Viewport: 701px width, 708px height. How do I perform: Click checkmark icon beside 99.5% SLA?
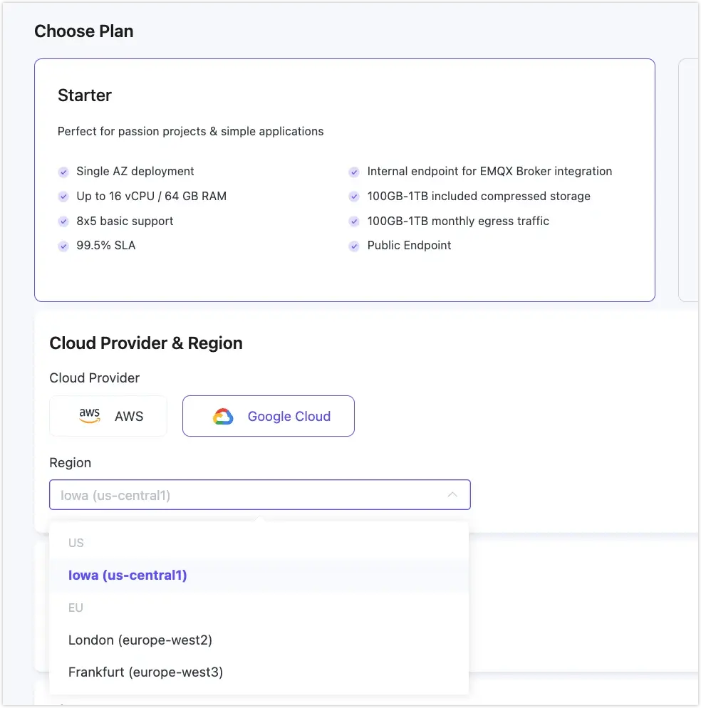(x=63, y=246)
